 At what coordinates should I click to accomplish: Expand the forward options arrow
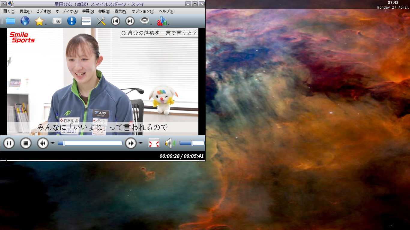(x=140, y=143)
